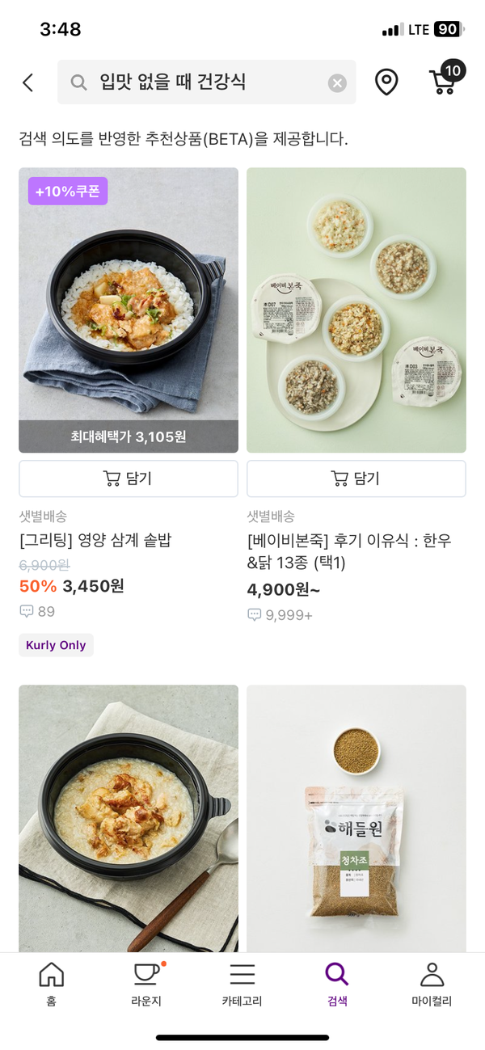Select the location pin icon
The width and height of the screenshot is (485, 1050).
(x=386, y=82)
